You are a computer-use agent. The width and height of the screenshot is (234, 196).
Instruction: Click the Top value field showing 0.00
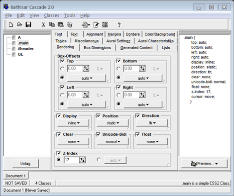point(75,68)
